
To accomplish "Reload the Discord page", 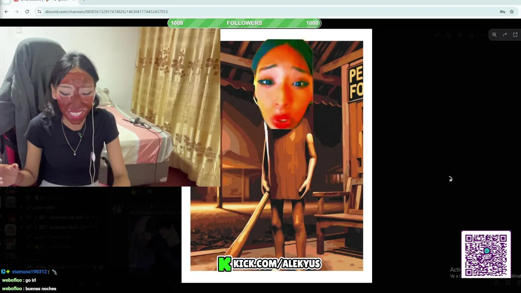I will pyautogui.click(x=27, y=12).
